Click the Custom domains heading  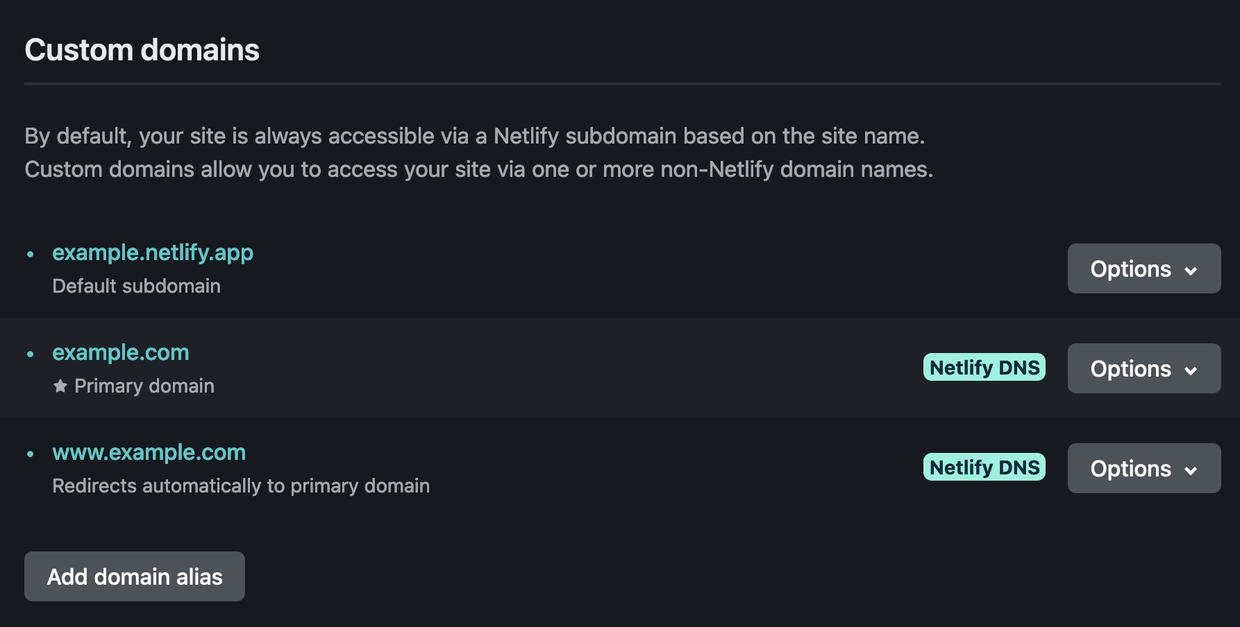coord(142,50)
